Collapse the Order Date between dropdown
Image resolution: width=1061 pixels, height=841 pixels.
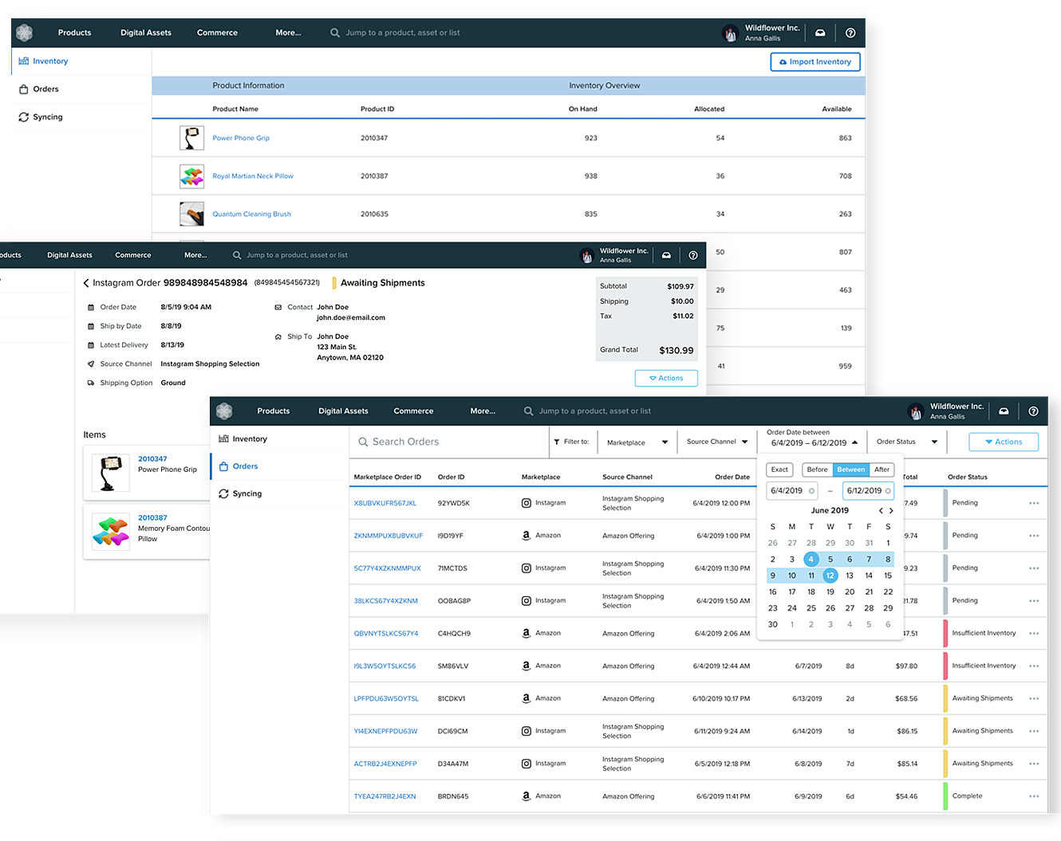coord(854,442)
